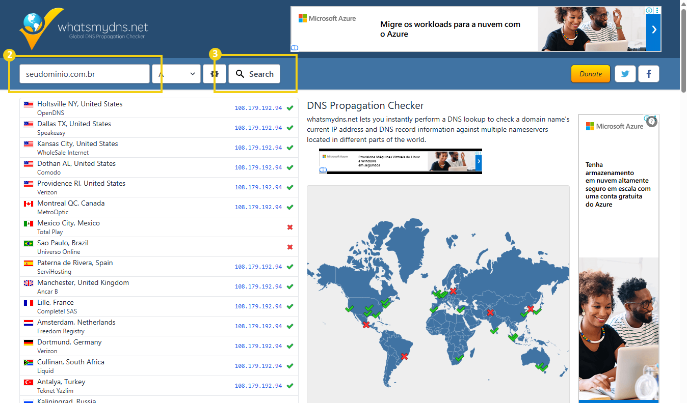The image size is (687, 403).
Task: Click the whatsmydns.net logo
Action: pos(84,28)
